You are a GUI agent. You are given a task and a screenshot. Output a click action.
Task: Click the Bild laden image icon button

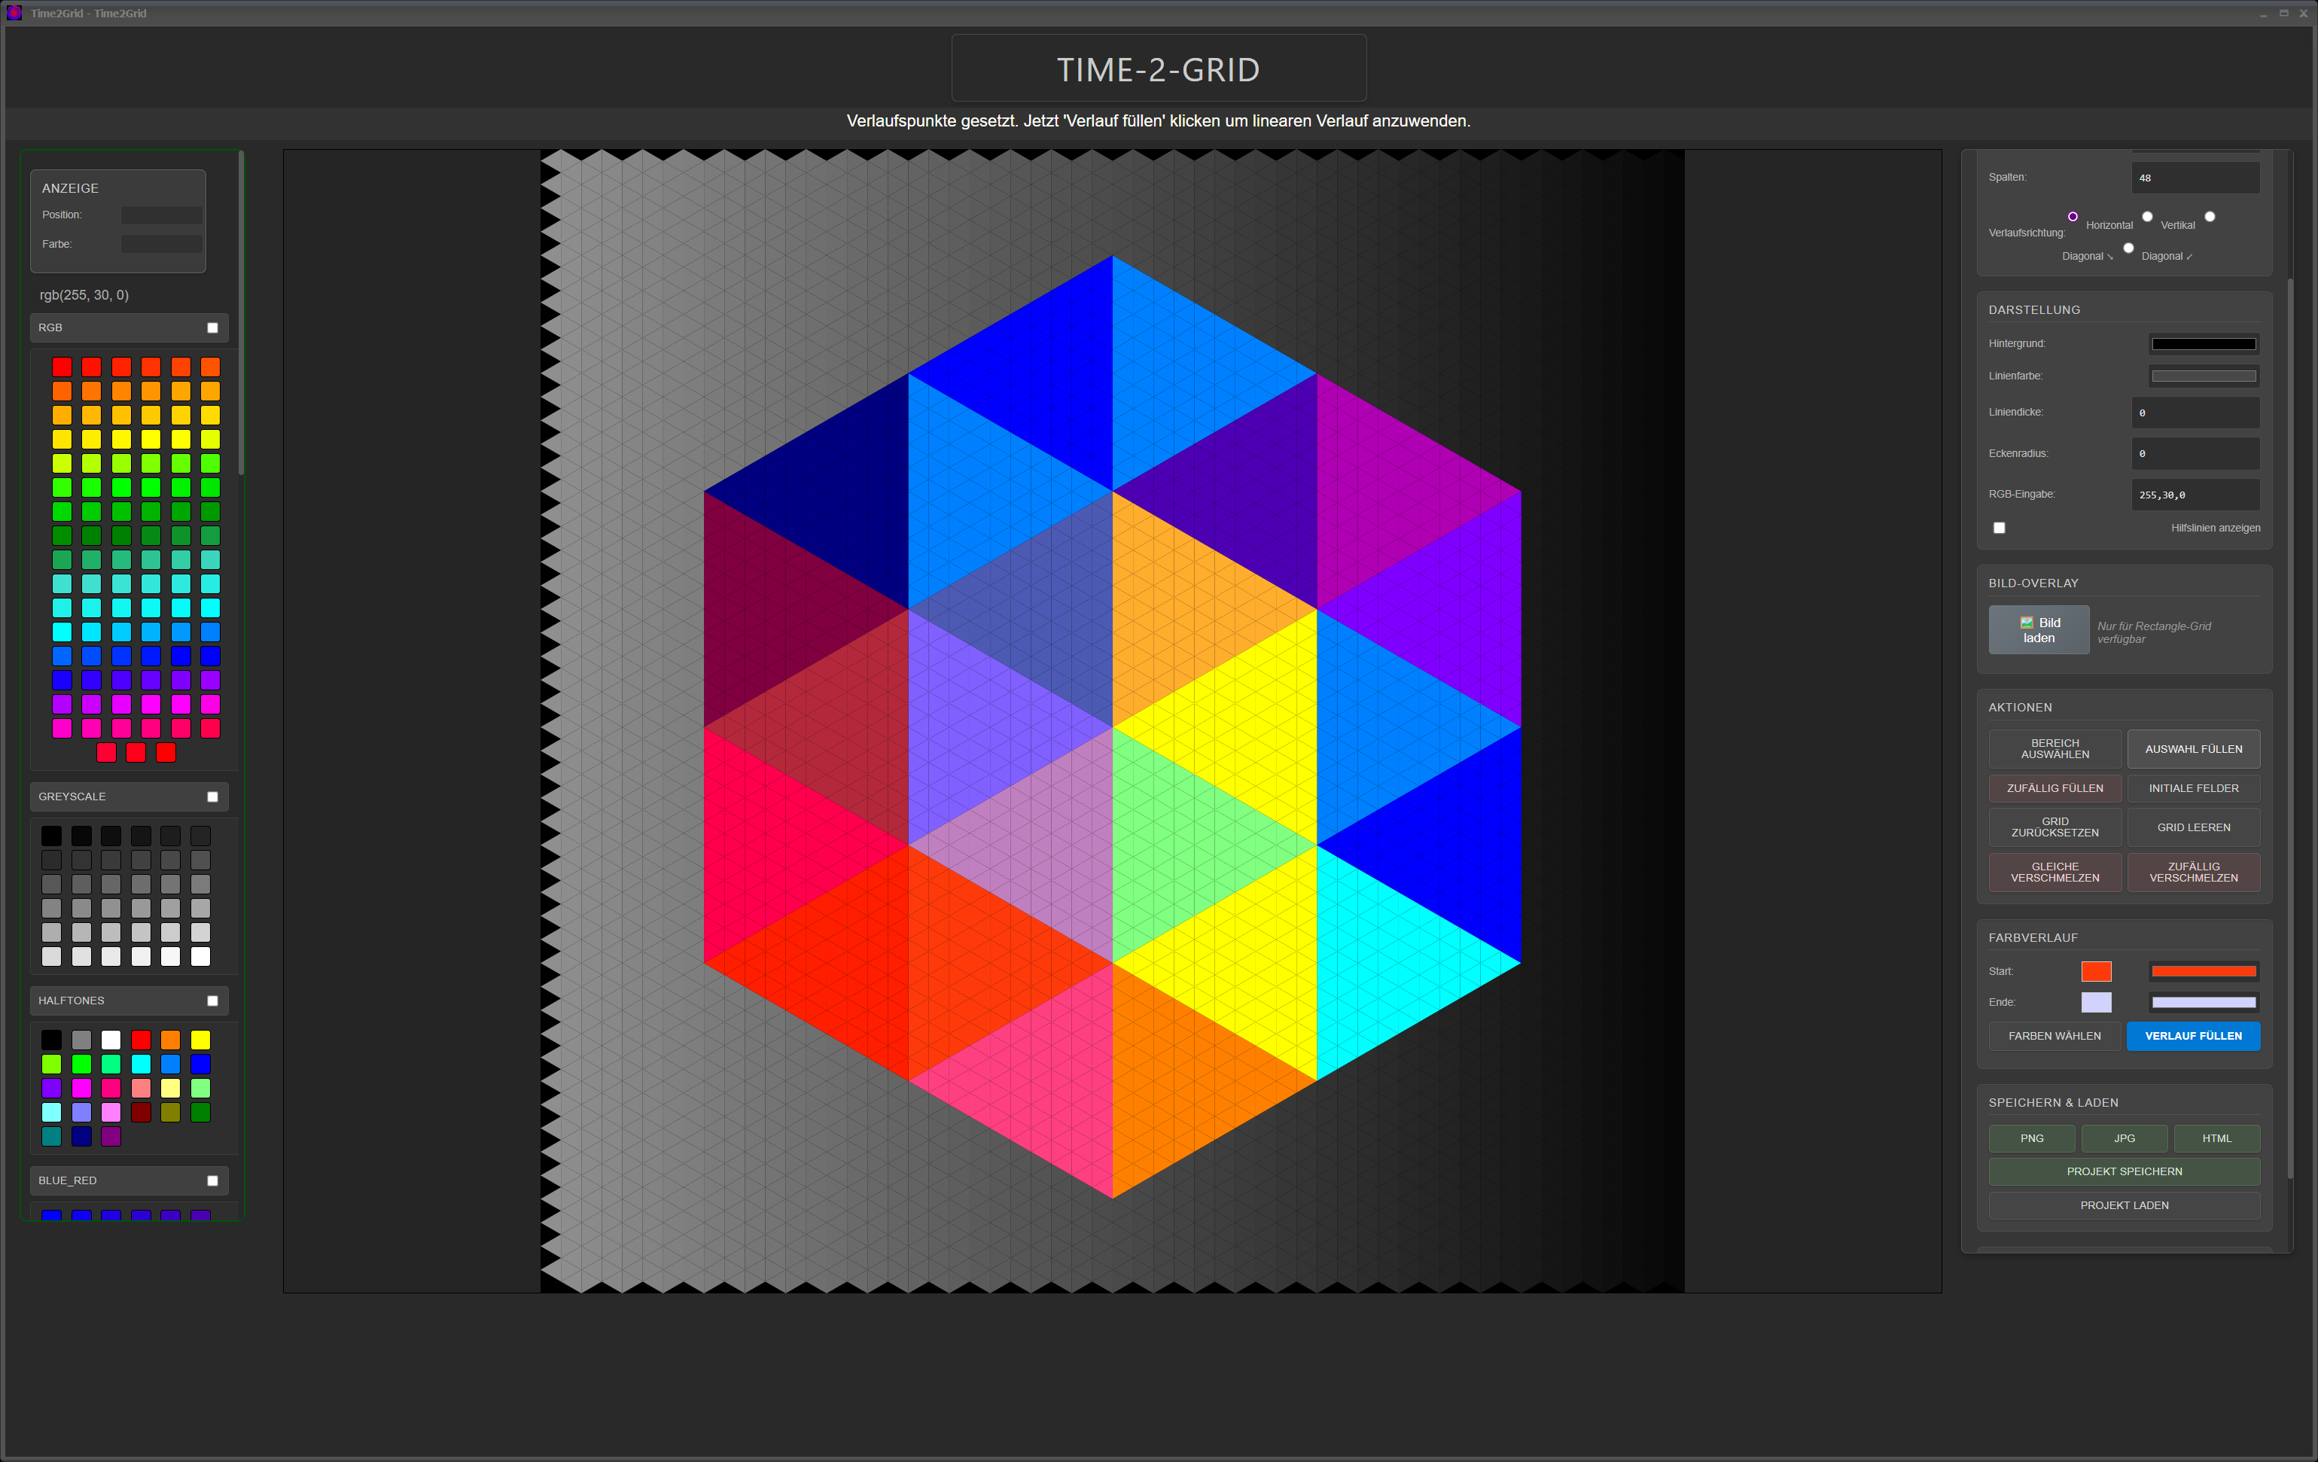[x=2038, y=629]
